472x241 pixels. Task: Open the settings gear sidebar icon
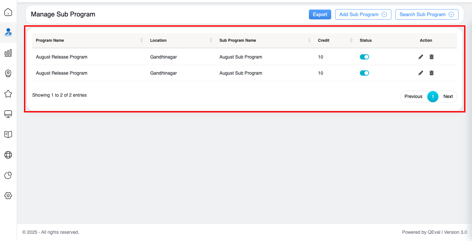8,196
